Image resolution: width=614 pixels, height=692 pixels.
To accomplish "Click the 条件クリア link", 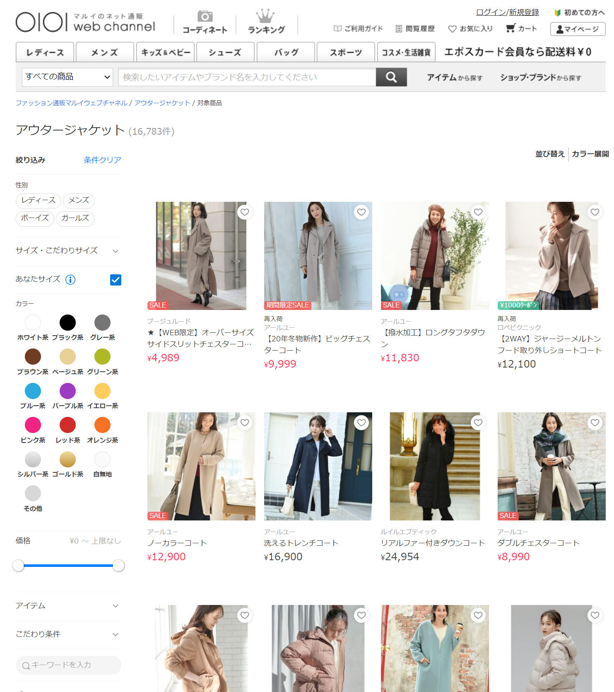I will click(x=102, y=160).
